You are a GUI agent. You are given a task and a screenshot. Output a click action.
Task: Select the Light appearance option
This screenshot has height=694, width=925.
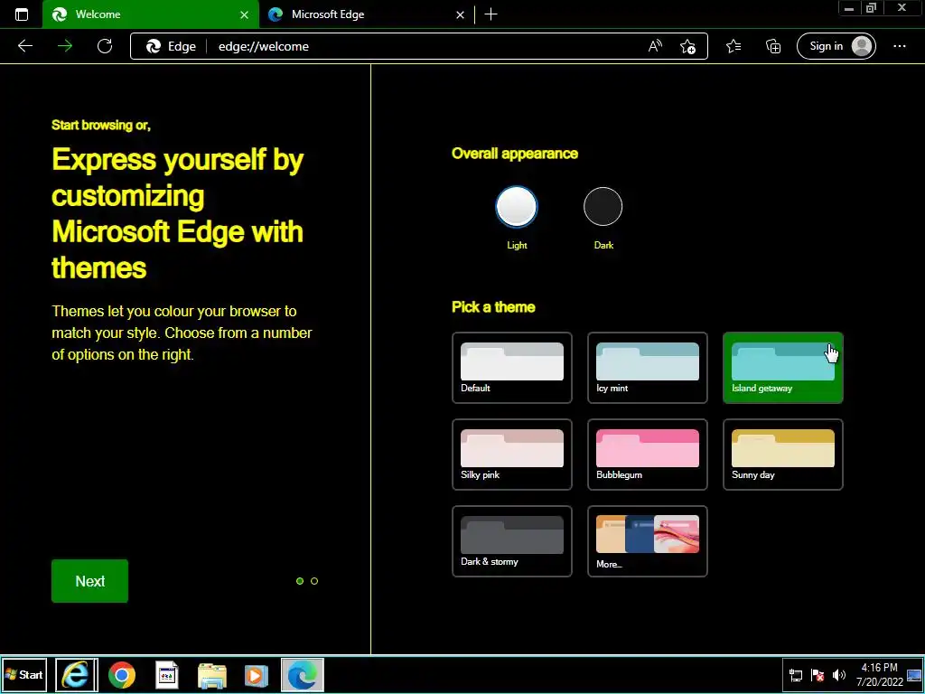[516, 207]
